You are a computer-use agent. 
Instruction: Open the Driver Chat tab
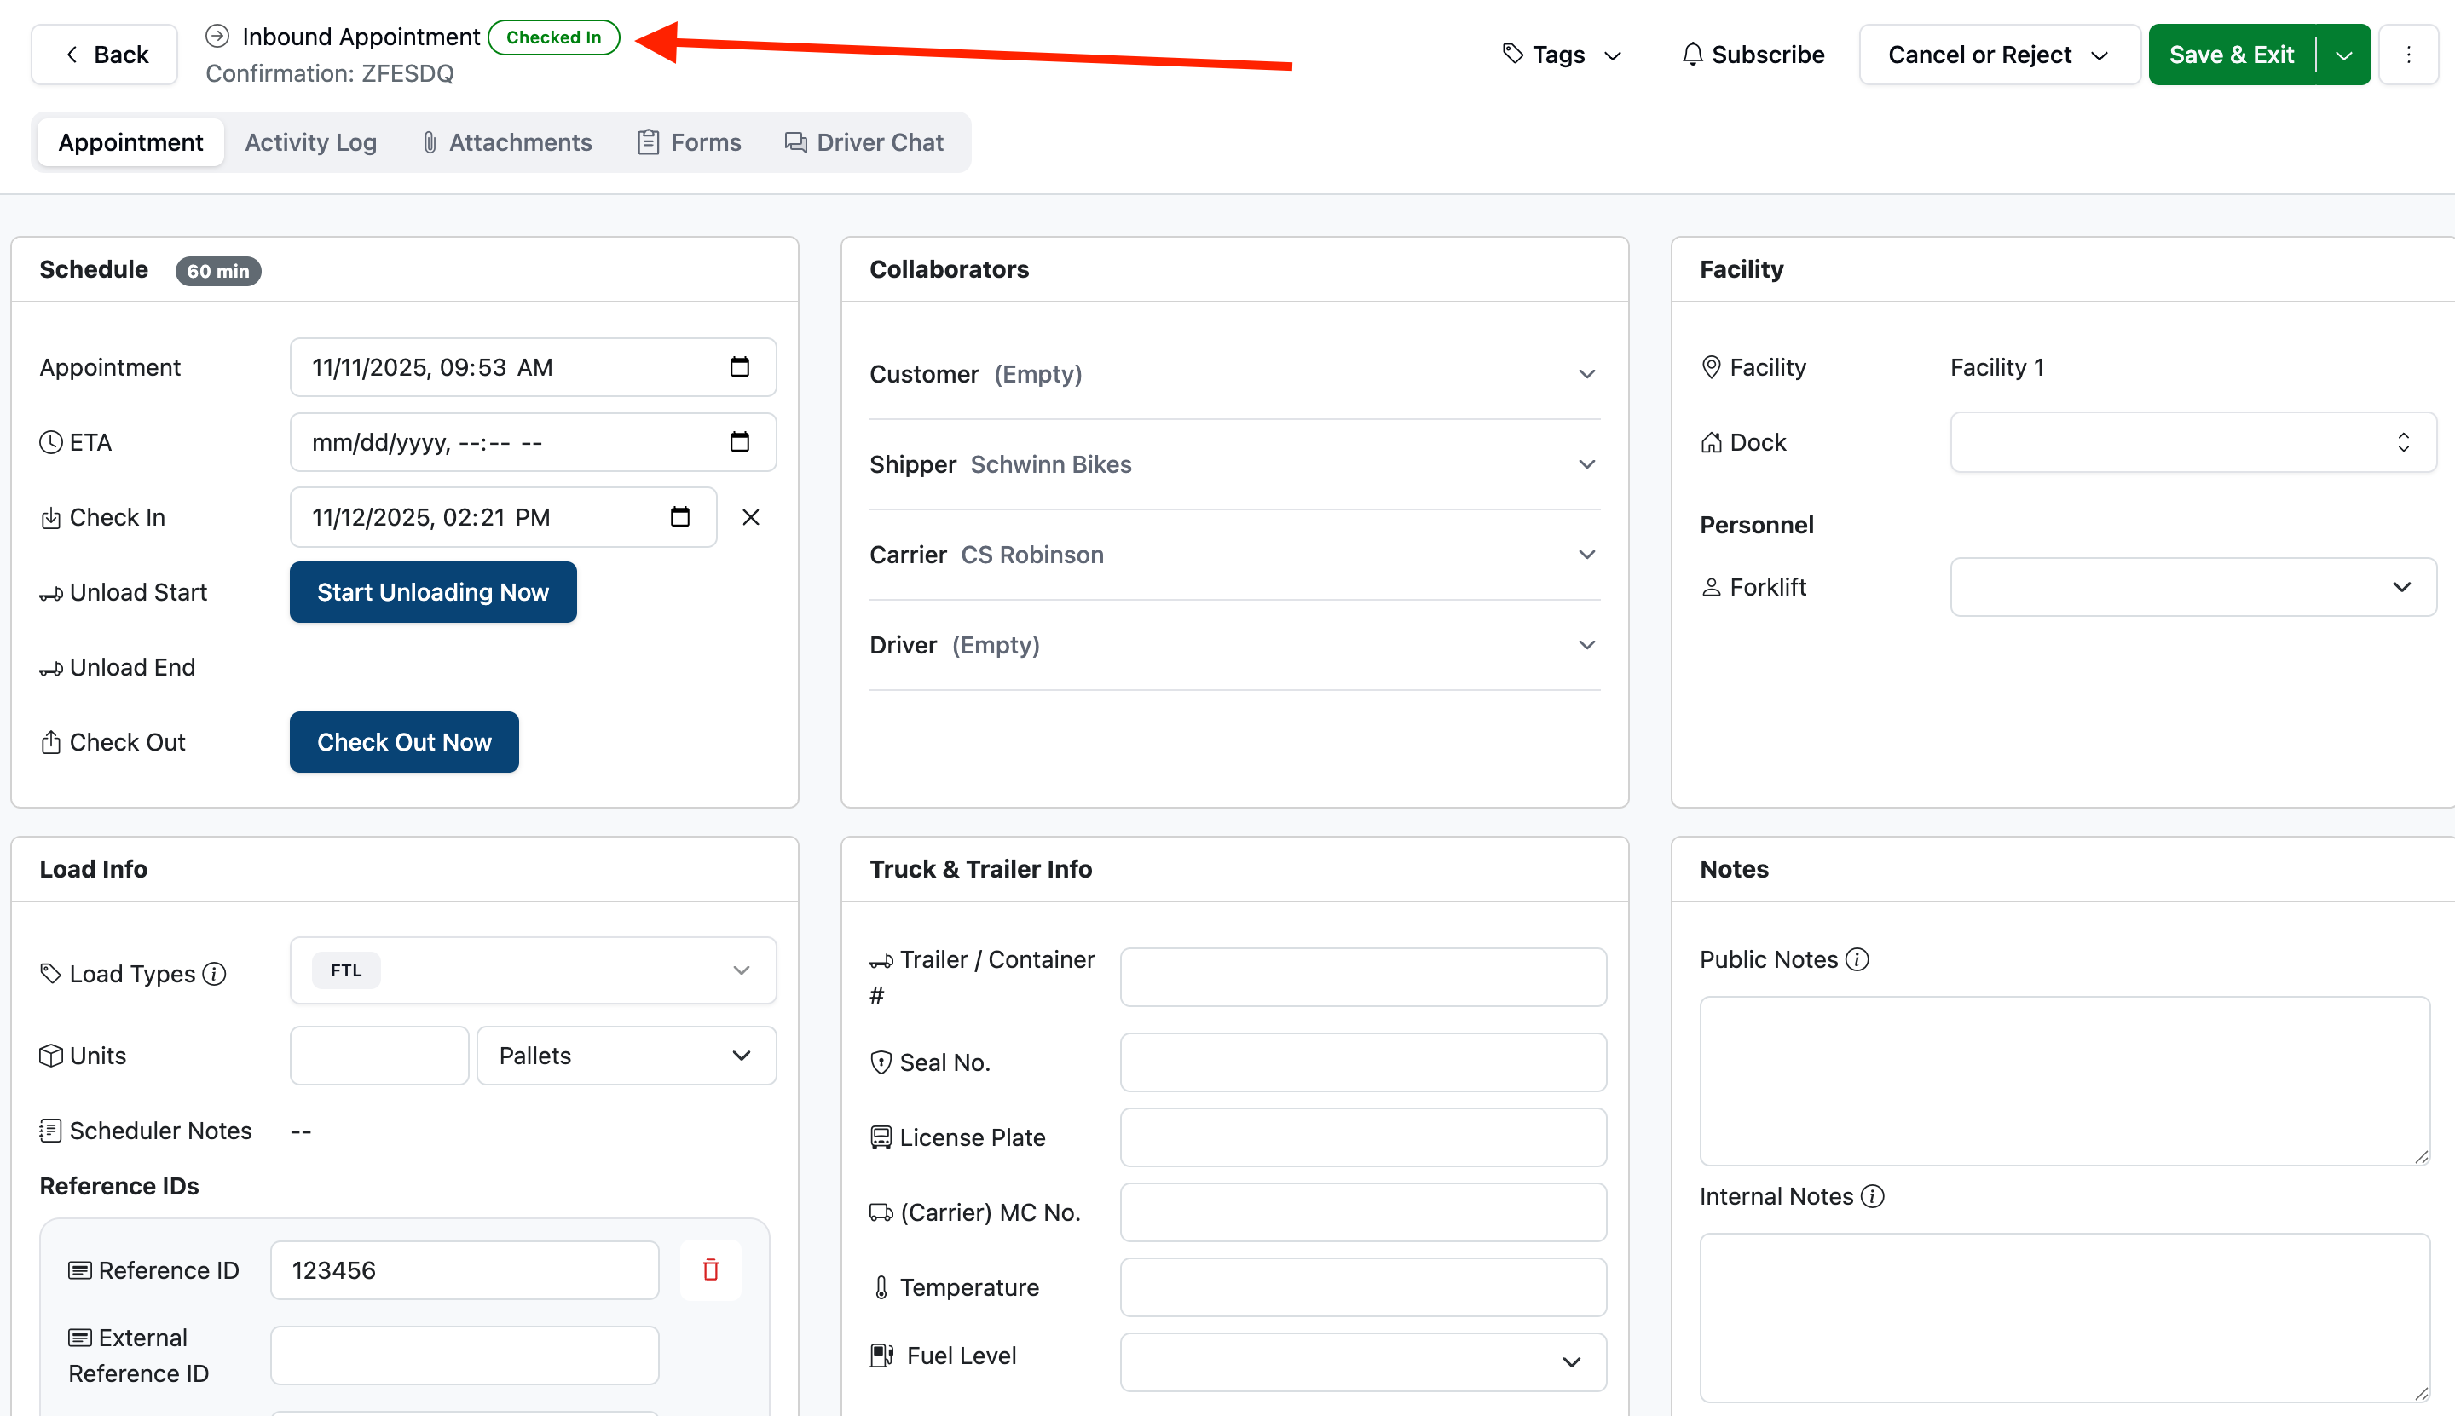click(864, 142)
